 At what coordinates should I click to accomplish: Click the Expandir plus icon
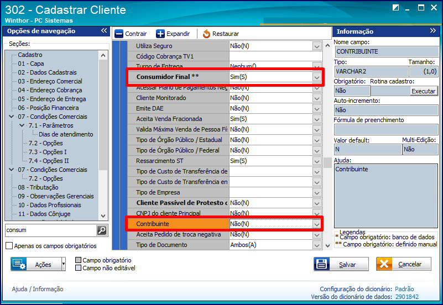click(x=160, y=34)
